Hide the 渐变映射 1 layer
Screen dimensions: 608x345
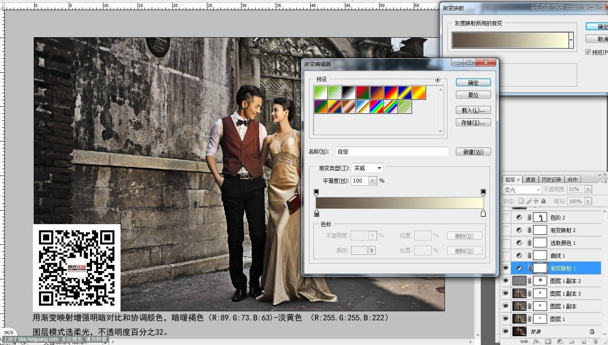click(x=506, y=268)
